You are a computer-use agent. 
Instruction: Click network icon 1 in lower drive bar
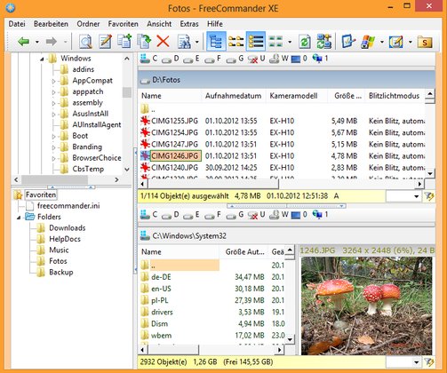(321, 214)
